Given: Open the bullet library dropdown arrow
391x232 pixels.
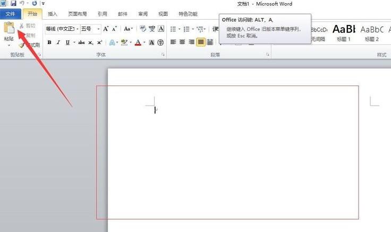Looking at the screenshot, I should pyautogui.click(x=179, y=29).
